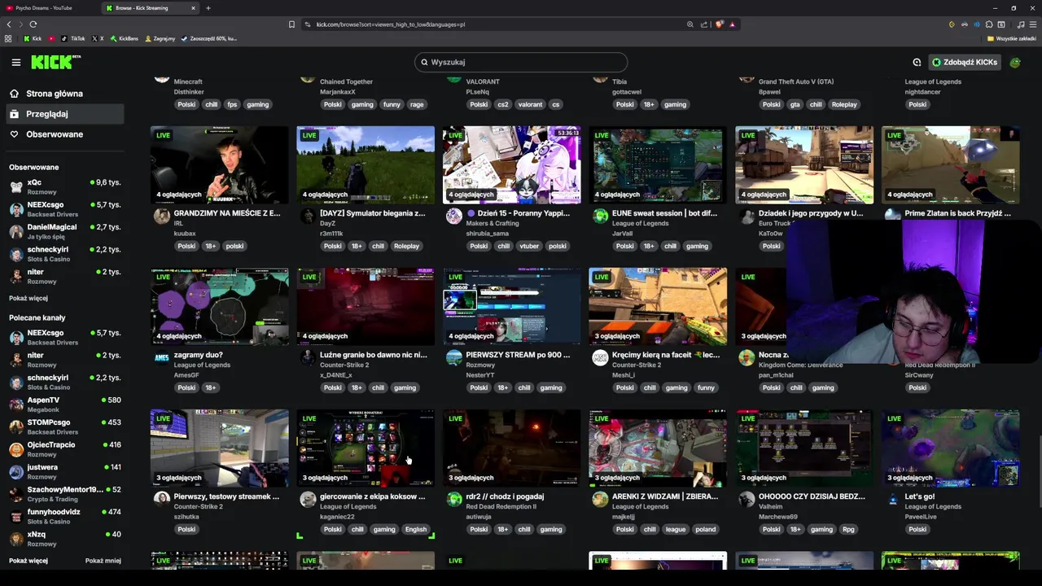This screenshot has height=586, width=1042.
Task: Open the hamburger sidebar menu
Action: (16, 62)
